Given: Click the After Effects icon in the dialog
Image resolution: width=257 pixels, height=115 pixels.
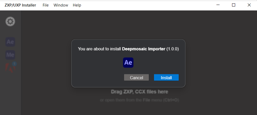Looking at the screenshot, I should 128,63.
